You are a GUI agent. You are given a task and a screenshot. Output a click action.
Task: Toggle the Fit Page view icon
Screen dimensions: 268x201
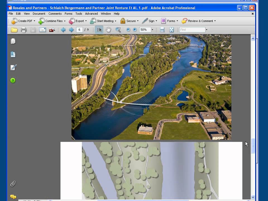click(x=171, y=30)
